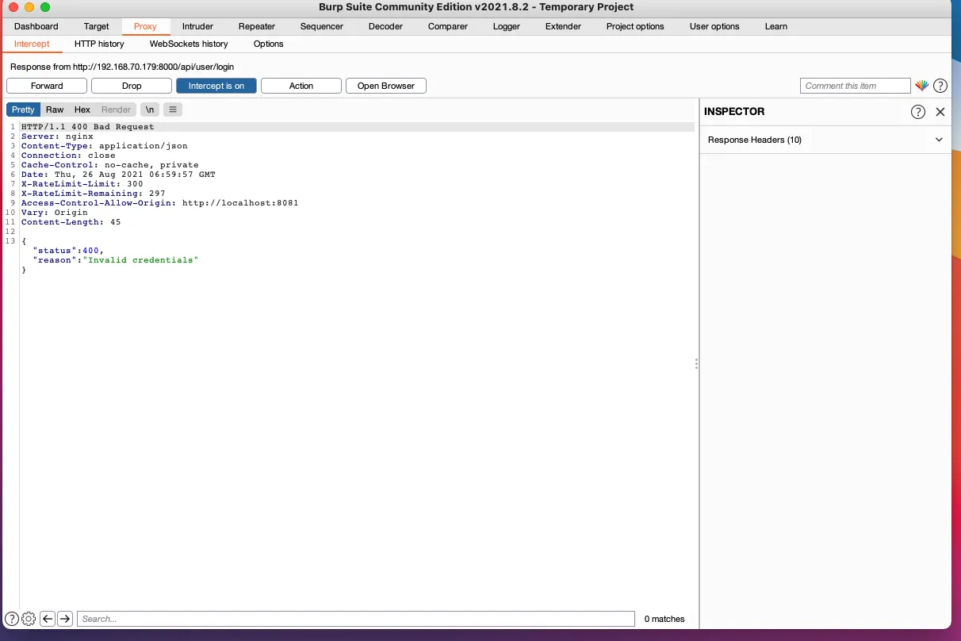Open the Extender tab
961x641 pixels.
tap(564, 26)
